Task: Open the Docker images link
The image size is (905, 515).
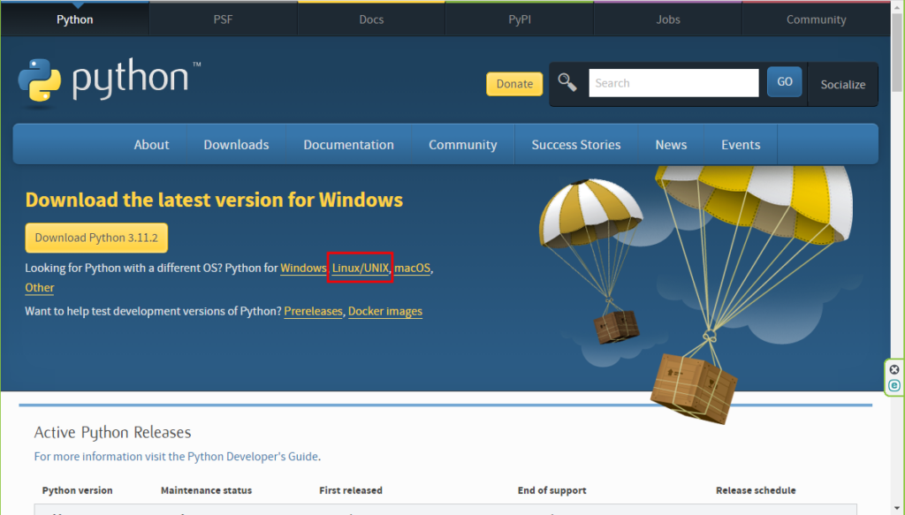Action: (384, 311)
